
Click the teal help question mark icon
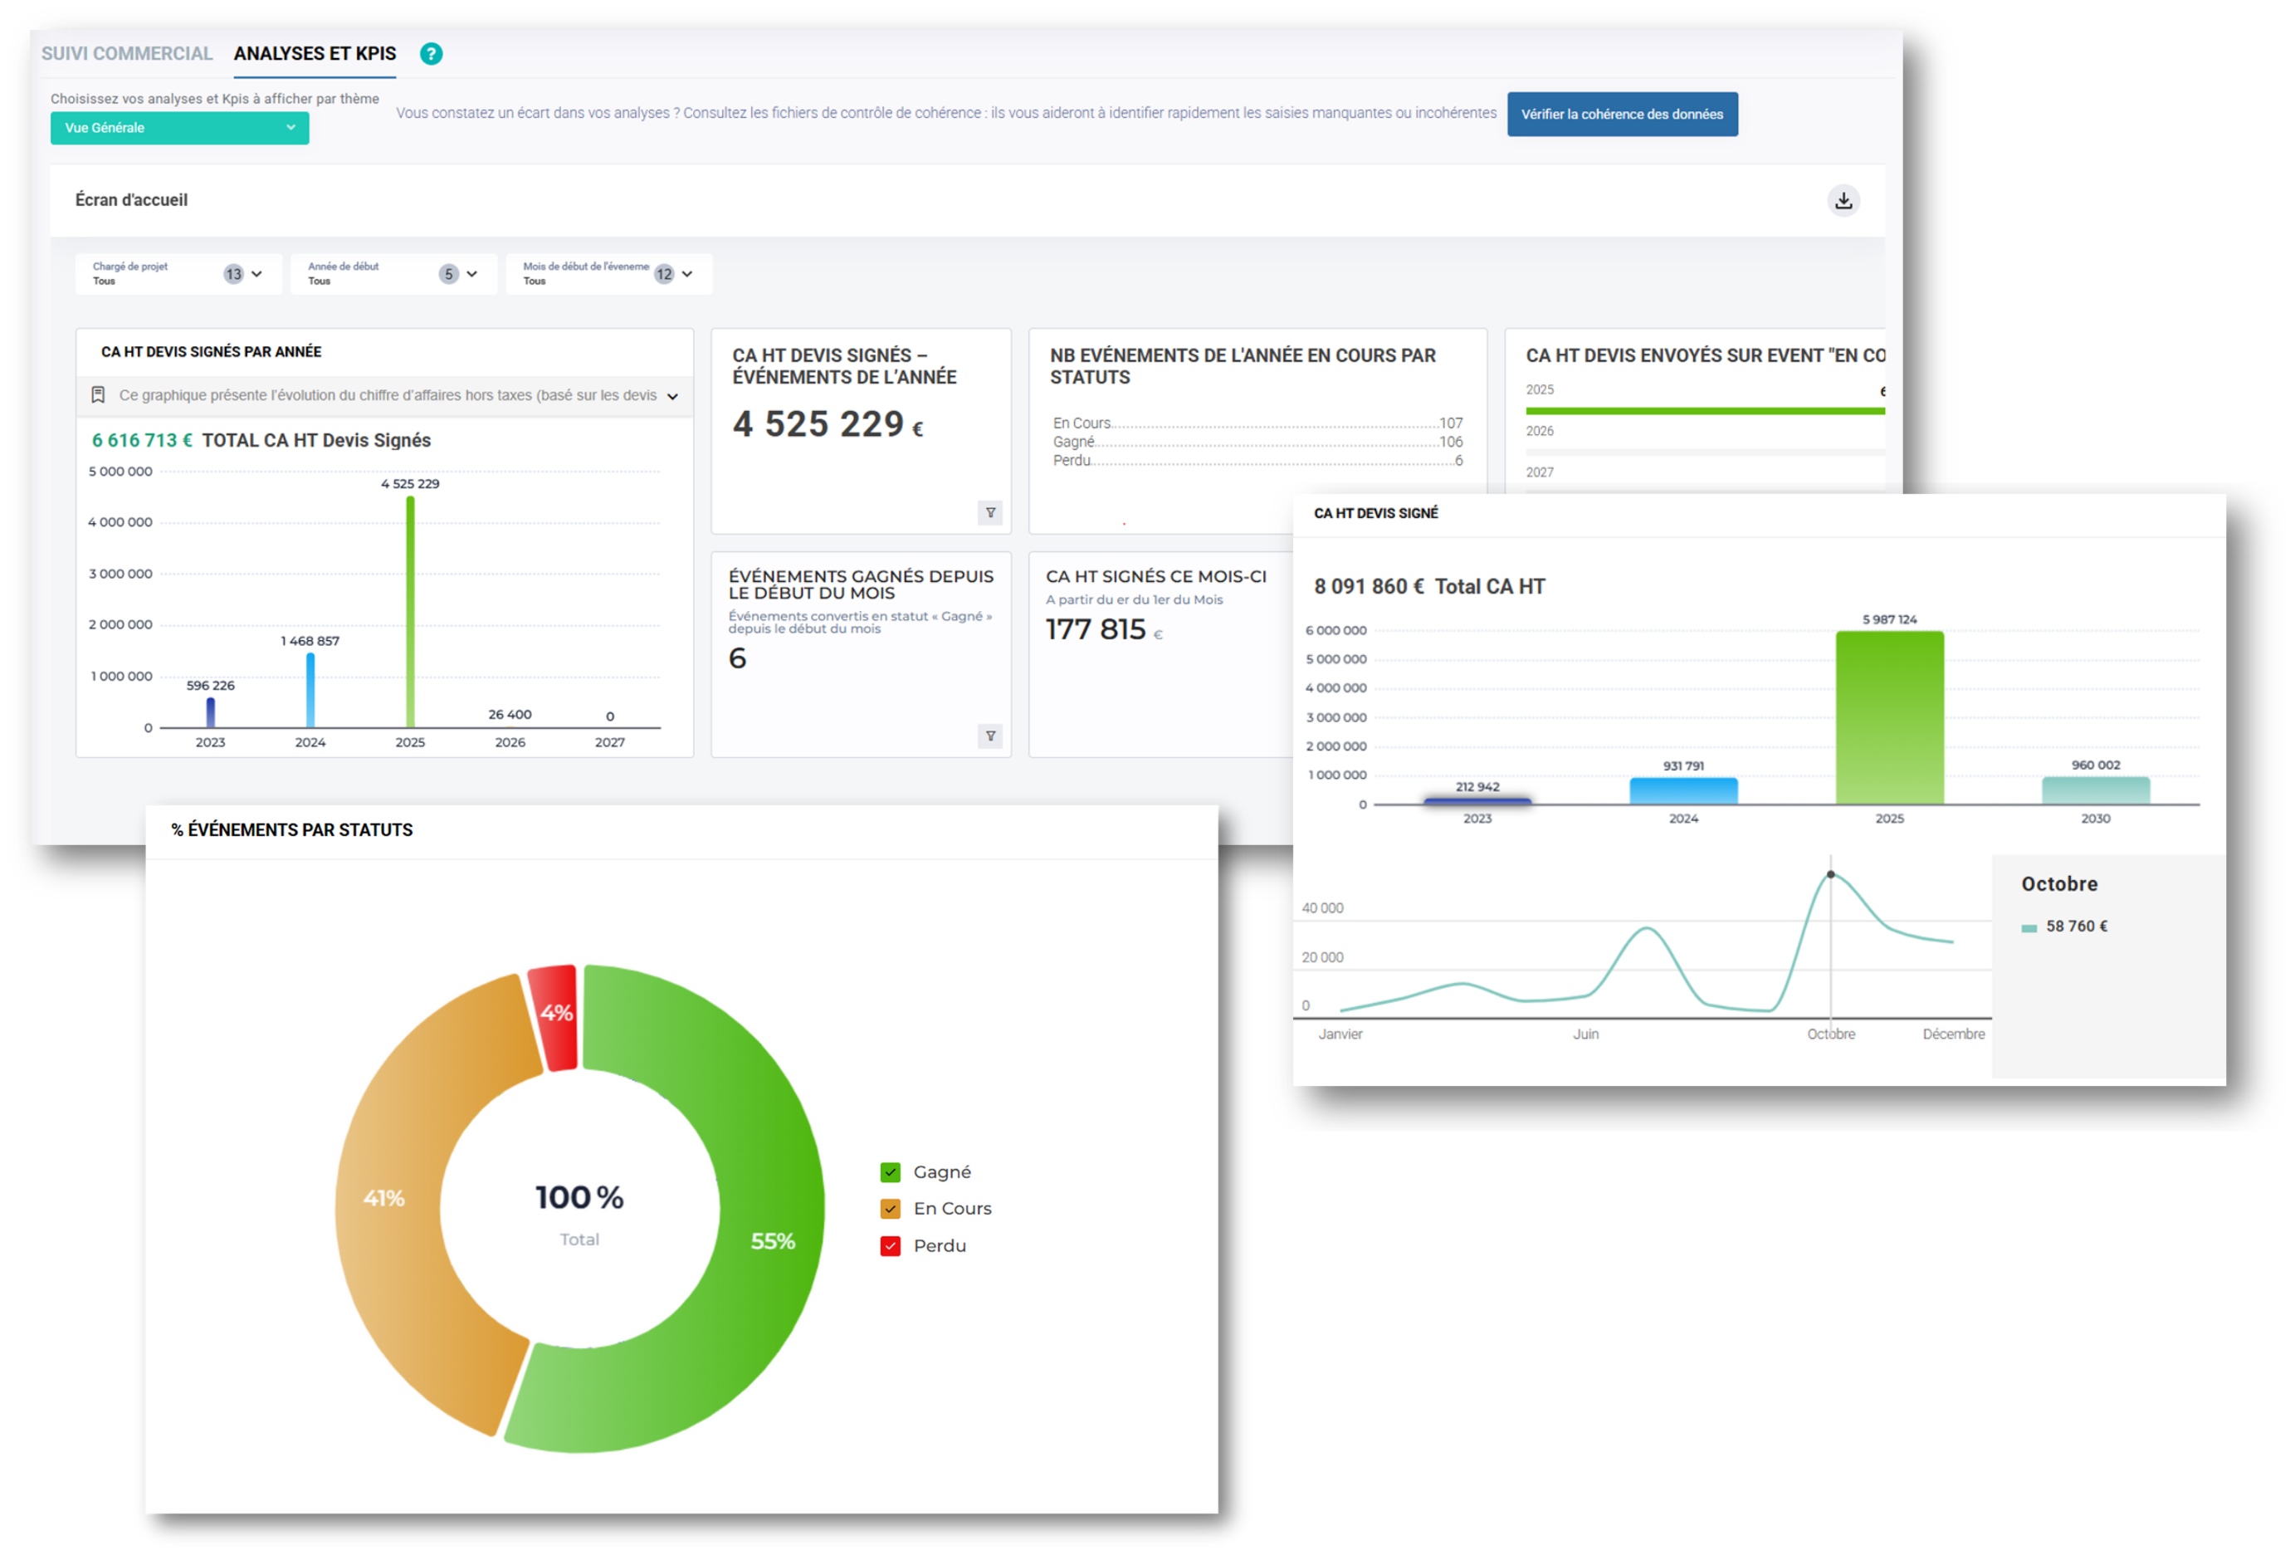pos(431,53)
